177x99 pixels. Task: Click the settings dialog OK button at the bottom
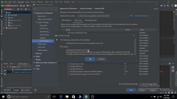131,90
